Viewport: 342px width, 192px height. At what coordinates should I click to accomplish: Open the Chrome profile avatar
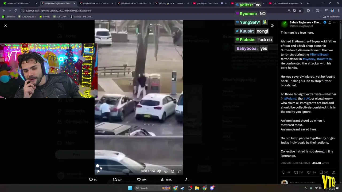[x=332, y=11]
